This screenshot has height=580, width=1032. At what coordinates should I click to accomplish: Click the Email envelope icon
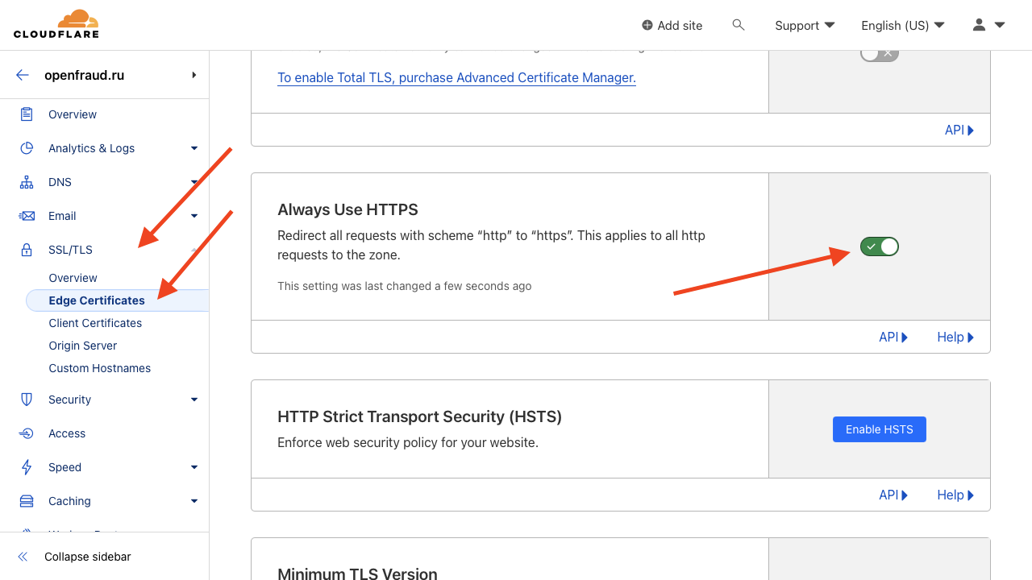27,216
